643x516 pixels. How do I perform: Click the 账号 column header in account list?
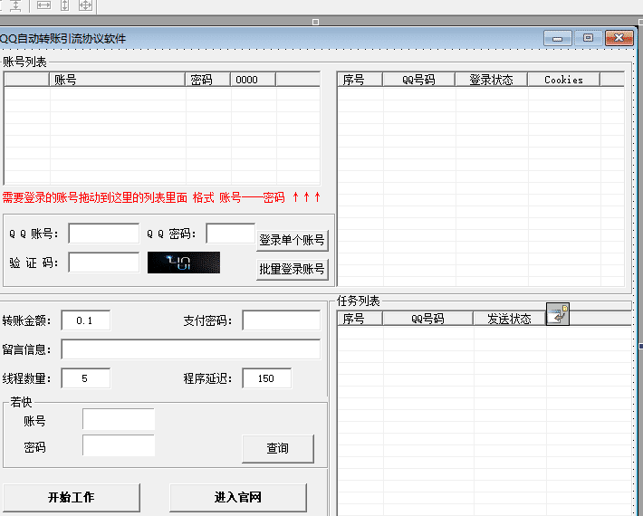(x=118, y=80)
